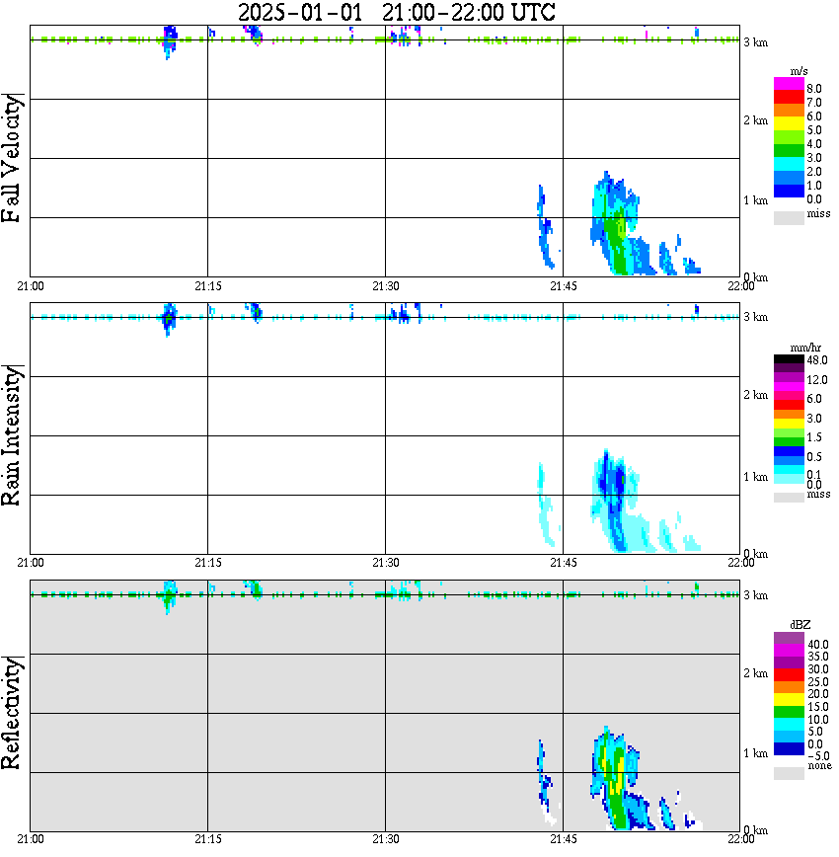Click 21:30 under the Fall Velocity panel
Viewport: 839px width, 857px height.
click(x=386, y=286)
